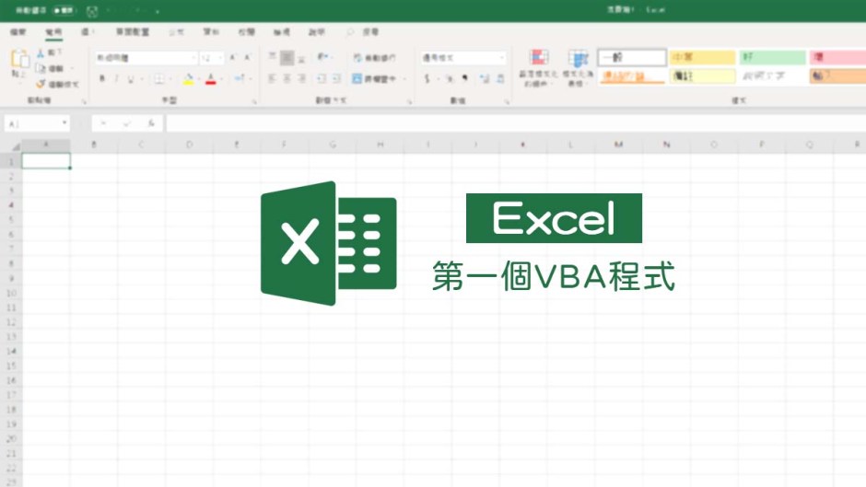This screenshot has height=487, width=866.
Task: Toggle the AutoSave switch
Action: (x=64, y=10)
